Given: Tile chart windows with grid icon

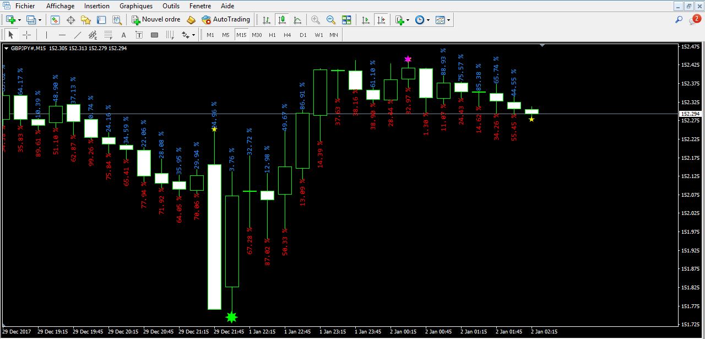Looking at the screenshot, I should [x=346, y=20].
